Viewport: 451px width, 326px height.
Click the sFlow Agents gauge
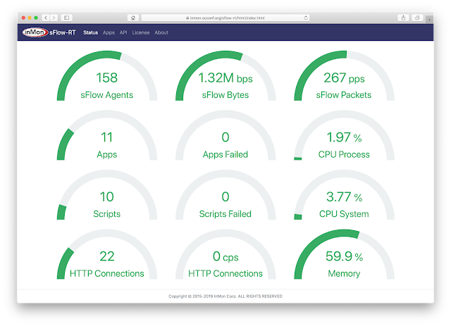coord(107,76)
